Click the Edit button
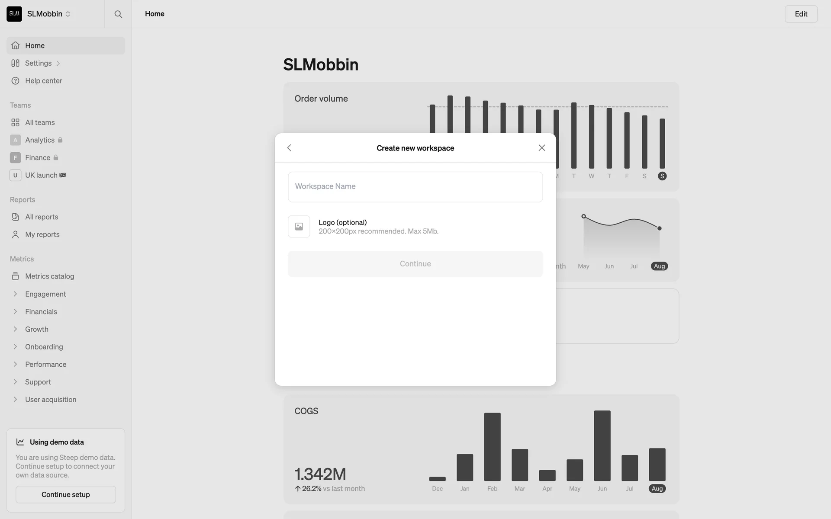This screenshot has height=519, width=831. [x=801, y=14]
